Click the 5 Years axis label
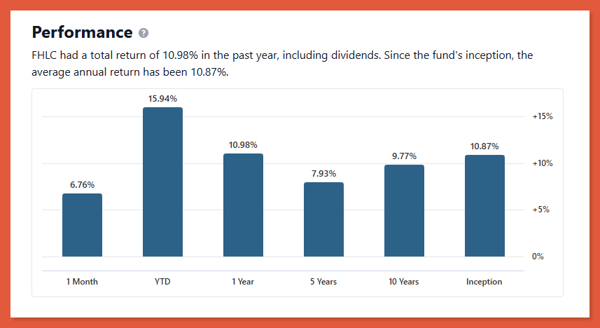This screenshot has width=600, height=328. 323,282
